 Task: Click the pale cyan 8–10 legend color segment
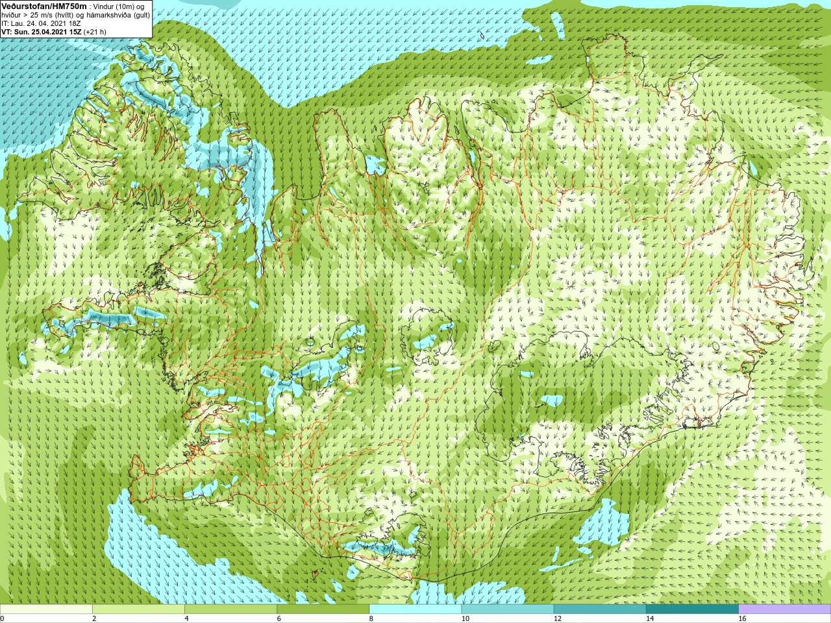click(415, 609)
